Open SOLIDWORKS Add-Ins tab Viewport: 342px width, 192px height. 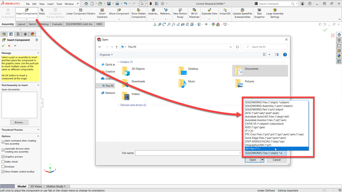(79, 24)
